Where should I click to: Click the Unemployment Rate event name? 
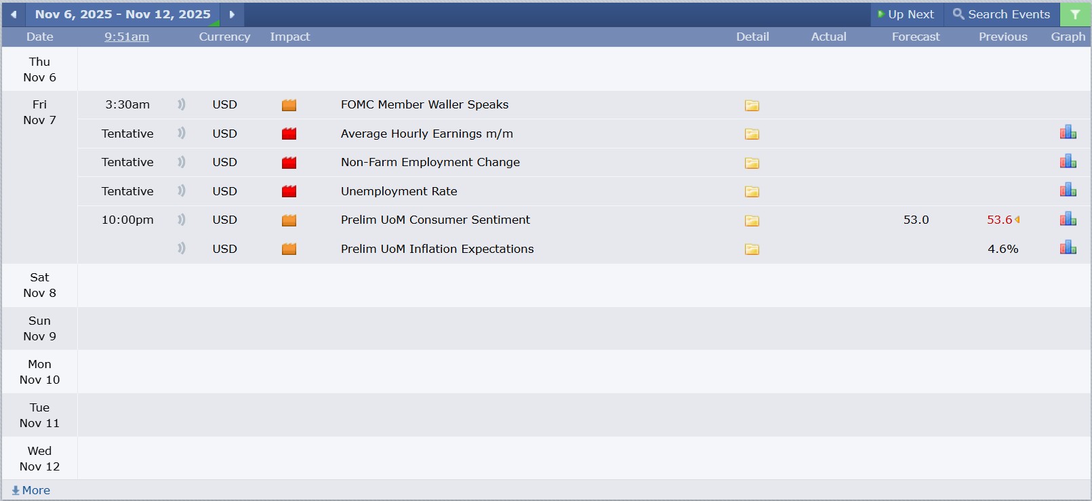[x=399, y=191]
